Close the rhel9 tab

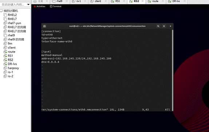pos(67,1)
